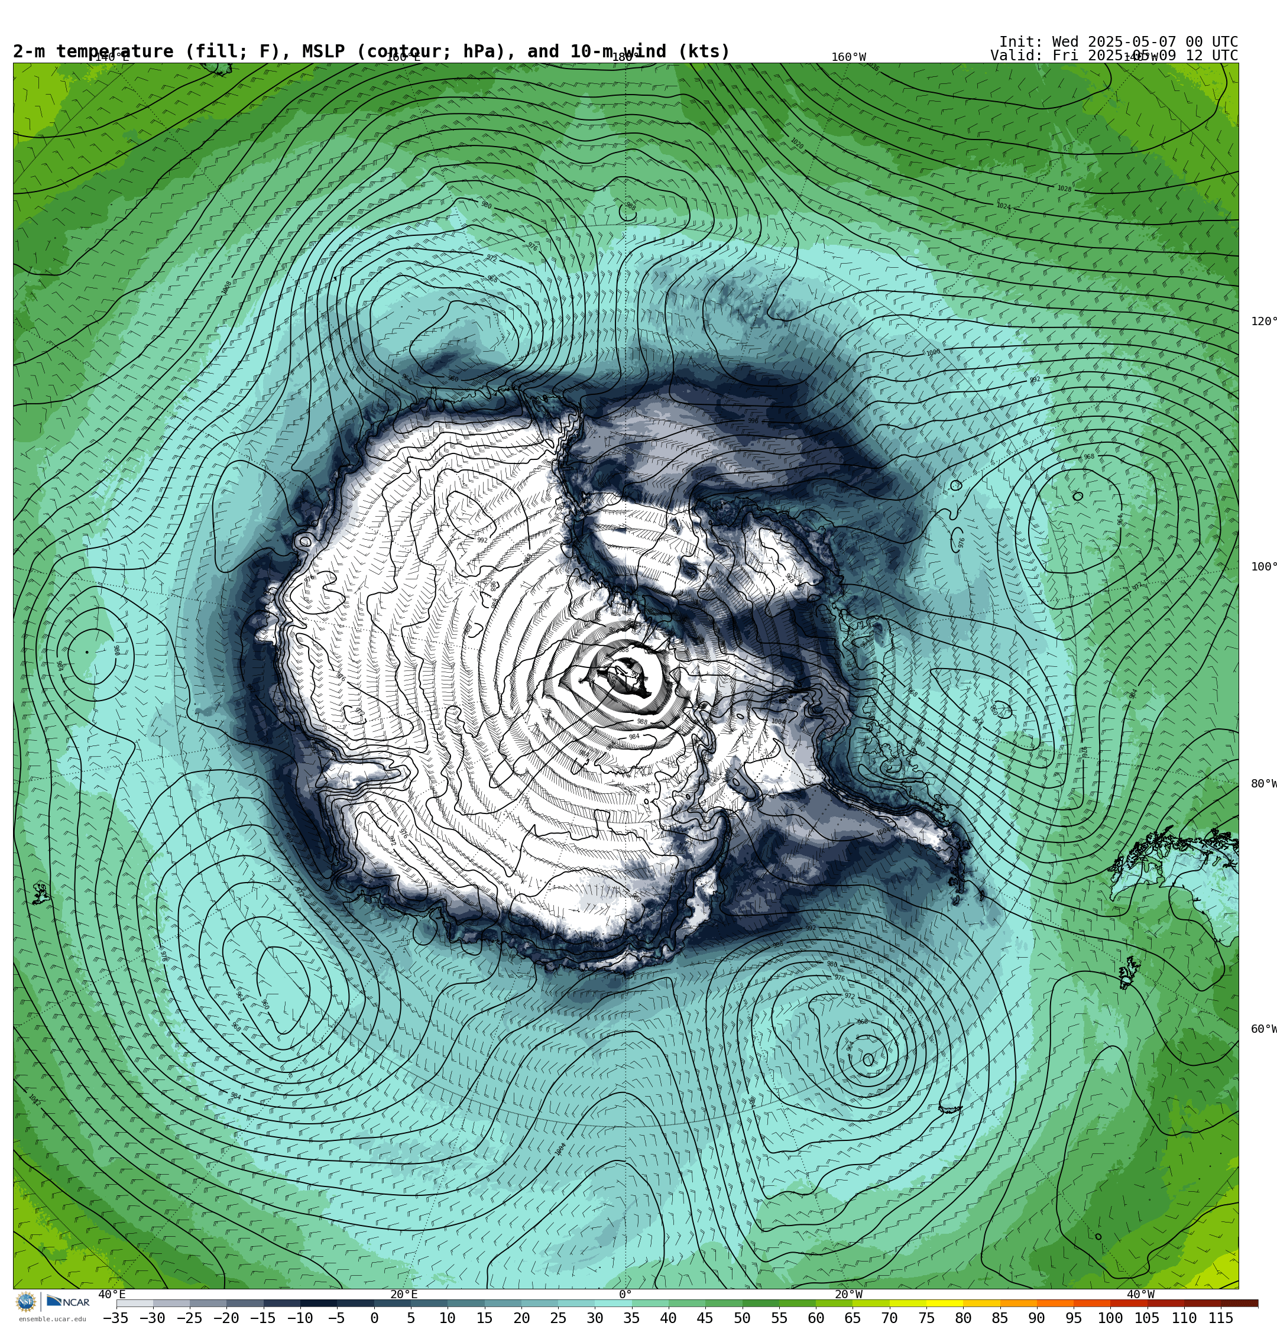
Task: Select the 75 to 80 yellow colorbar swatch
Action: [945, 1303]
